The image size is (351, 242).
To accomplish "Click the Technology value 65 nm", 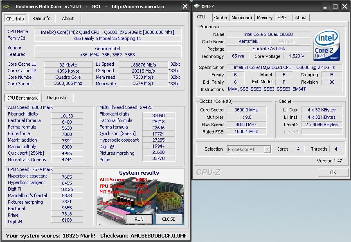I will pos(238,56).
